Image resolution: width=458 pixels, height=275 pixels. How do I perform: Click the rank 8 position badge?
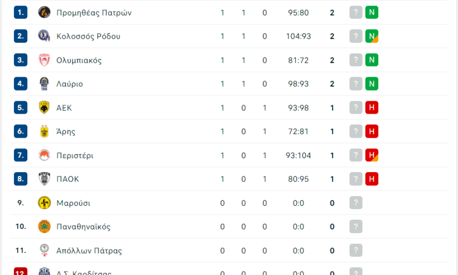20,179
